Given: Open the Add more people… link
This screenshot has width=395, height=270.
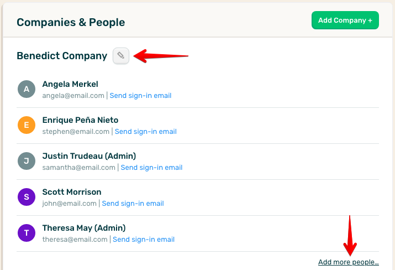Looking at the screenshot, I should click(x=349, y=262).
